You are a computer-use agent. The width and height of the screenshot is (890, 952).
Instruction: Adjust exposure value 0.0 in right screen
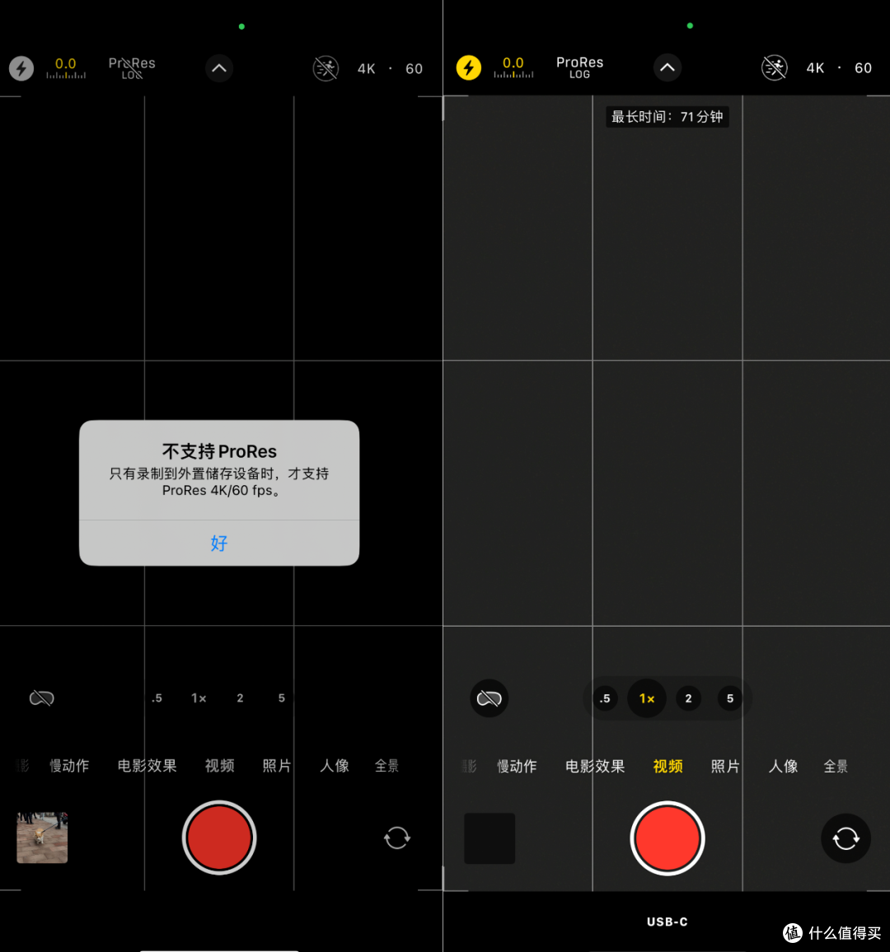(513, 68)
